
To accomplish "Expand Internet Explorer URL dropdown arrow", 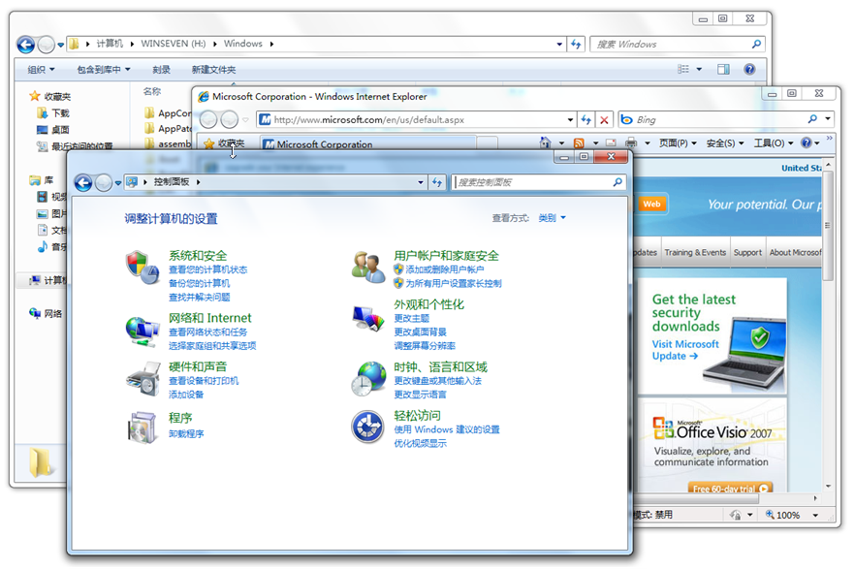I will [x=570, y=119].
